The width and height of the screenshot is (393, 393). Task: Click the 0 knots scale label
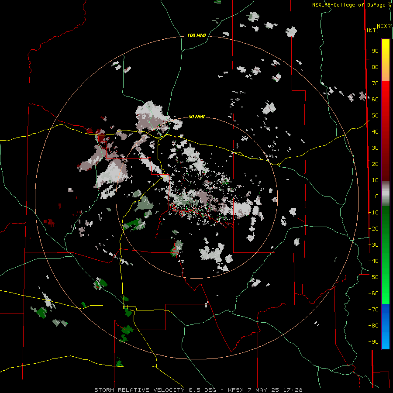377,196
